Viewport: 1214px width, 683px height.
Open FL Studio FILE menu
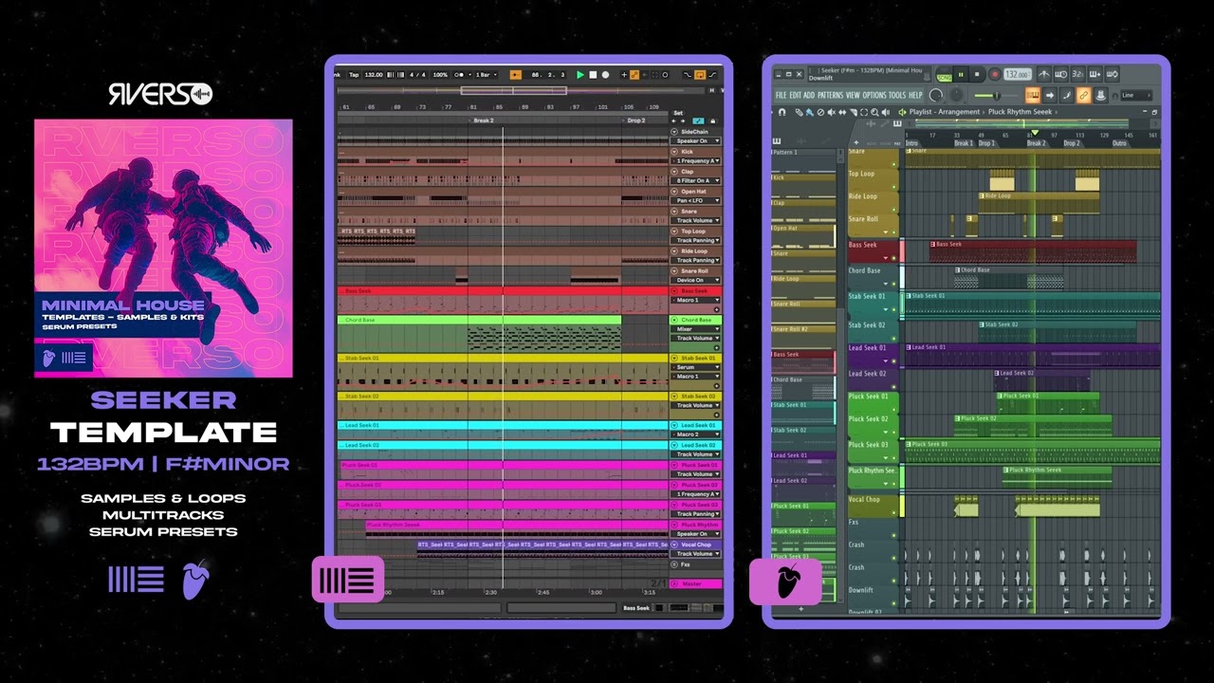coord(781,95)
